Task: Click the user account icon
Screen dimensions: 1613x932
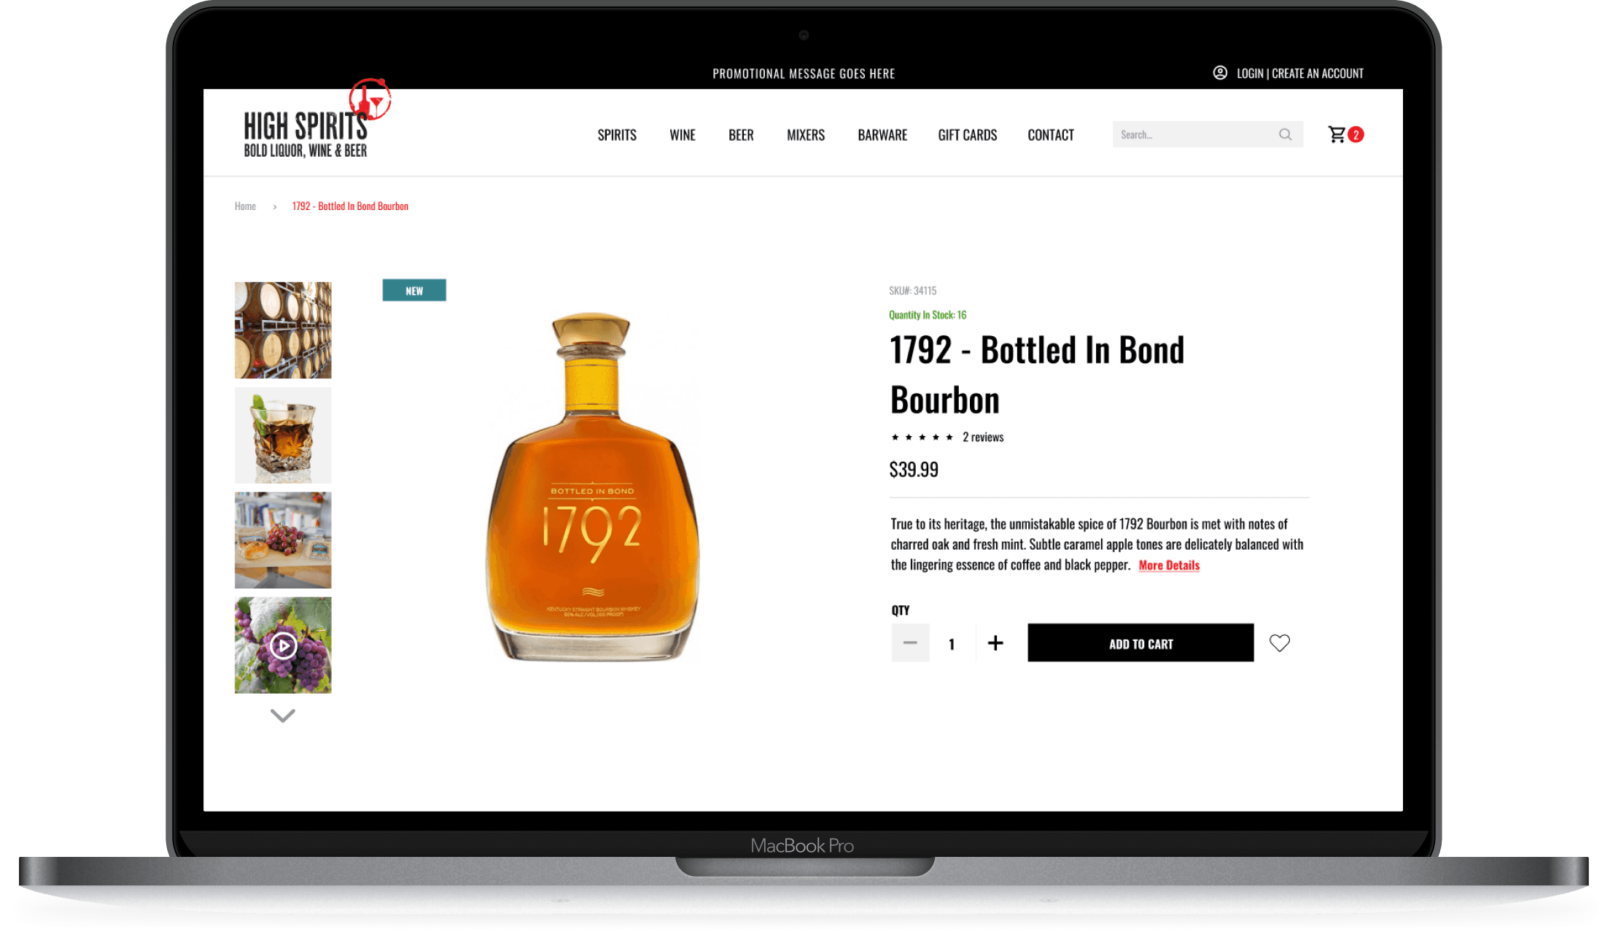Action: coord(1220,73)
